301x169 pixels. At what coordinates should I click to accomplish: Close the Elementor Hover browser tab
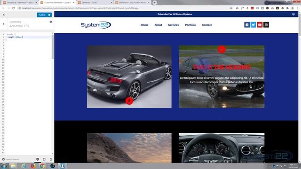[111, 3]
